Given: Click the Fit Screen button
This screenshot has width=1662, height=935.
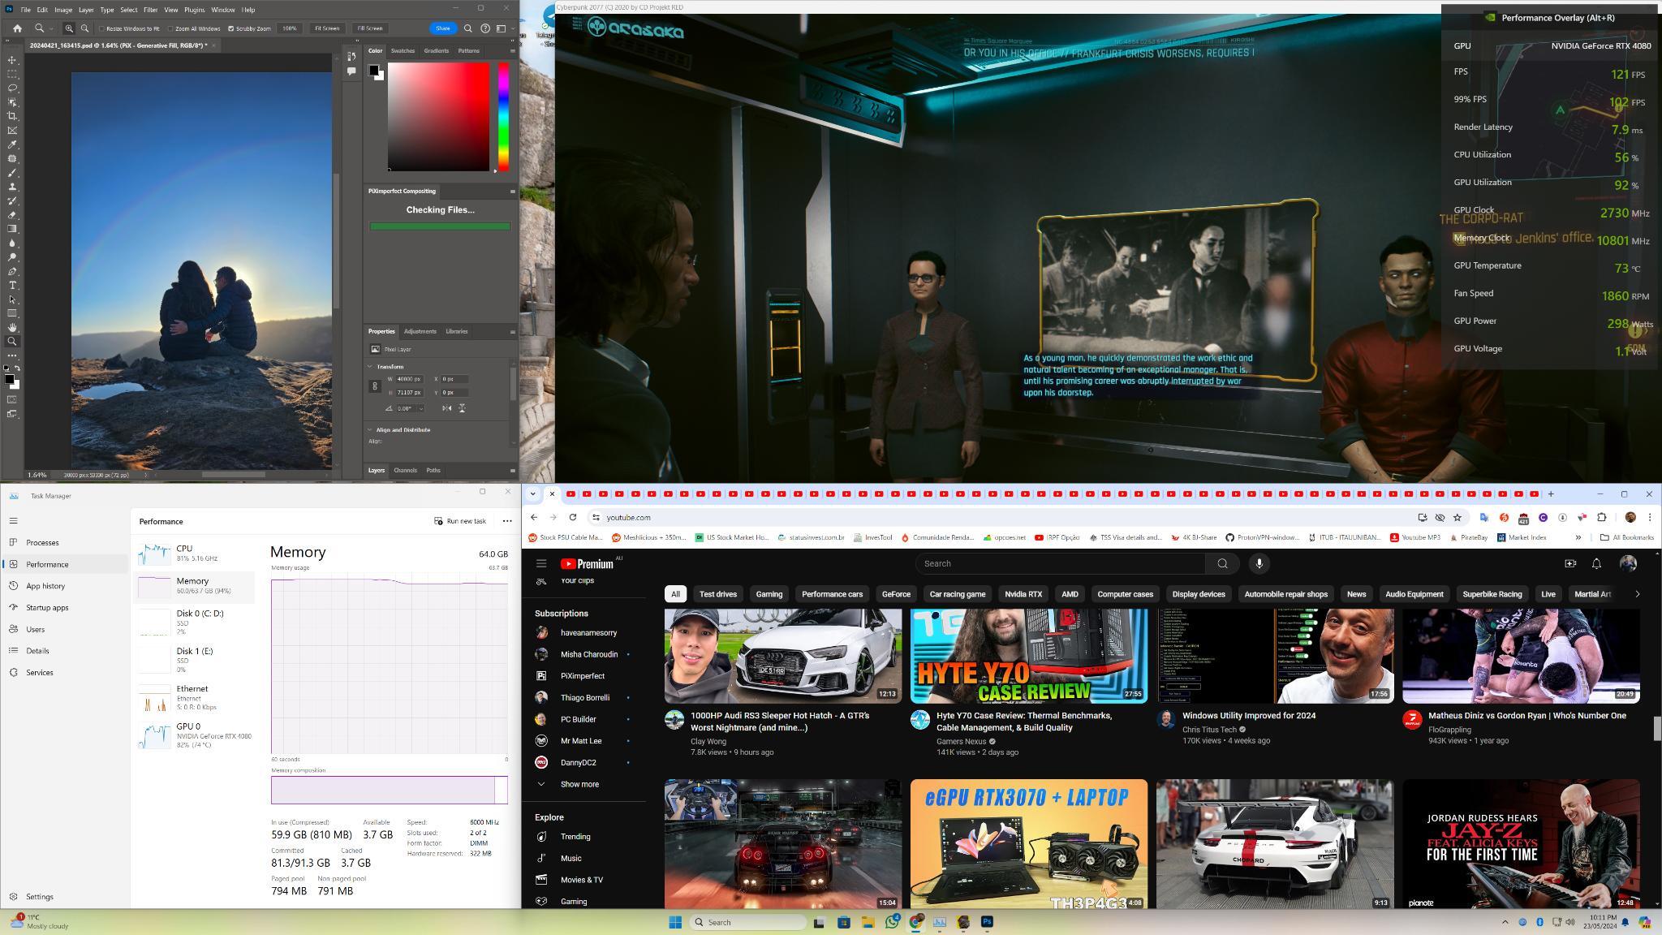Looking at the screenshot, I should pyautogui.click(x=327, y=28).
